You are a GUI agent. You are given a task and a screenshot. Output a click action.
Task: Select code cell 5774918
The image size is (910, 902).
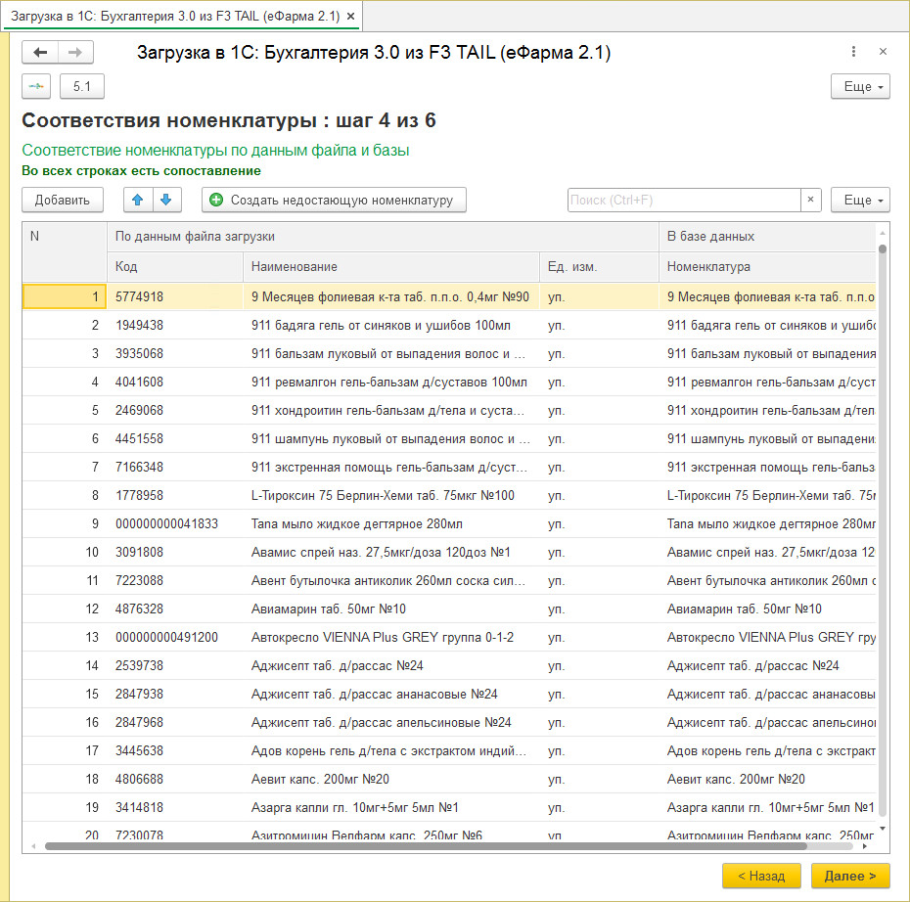click(175, 297)
